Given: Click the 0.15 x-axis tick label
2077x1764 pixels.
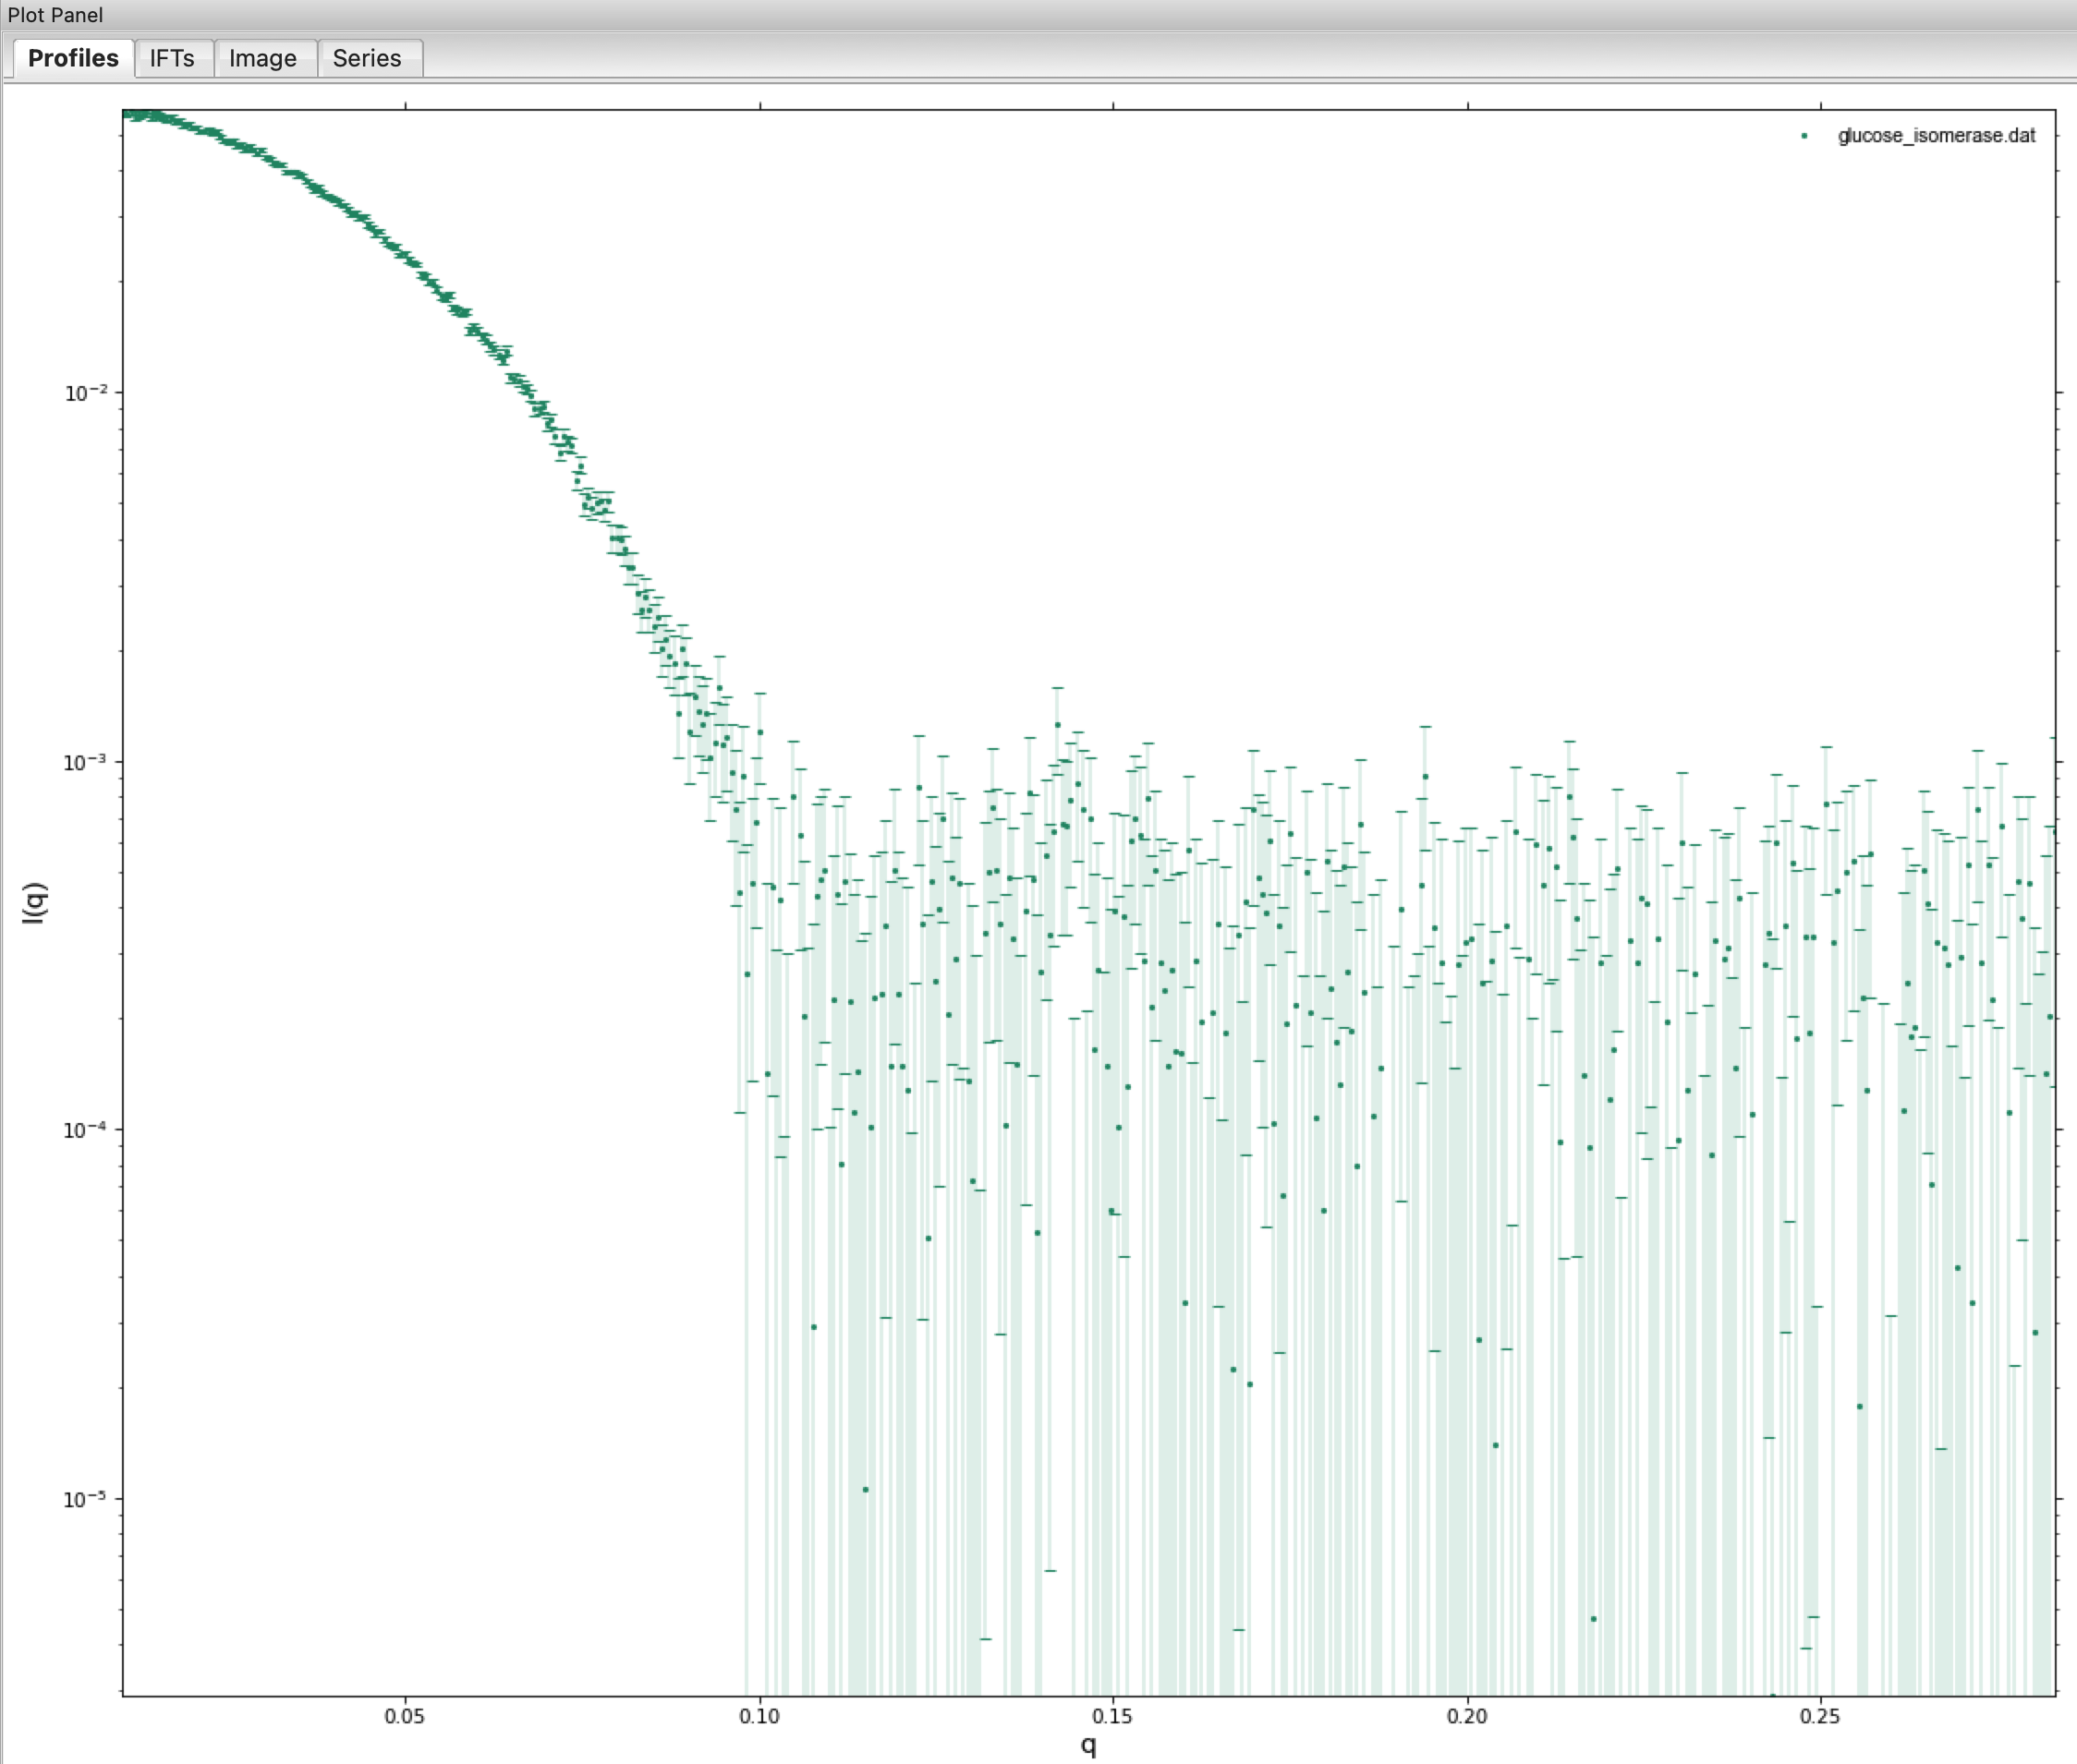Looking at the screenshot, I should [1112, 1716].
